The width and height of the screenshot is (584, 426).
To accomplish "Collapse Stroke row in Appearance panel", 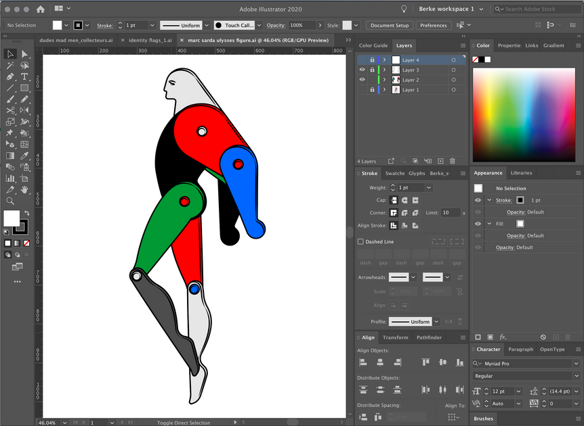I will [489, 200].
